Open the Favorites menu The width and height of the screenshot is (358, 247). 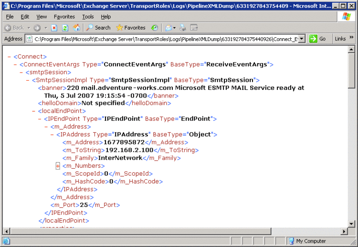pyautogui.click(x=64, y=17)
